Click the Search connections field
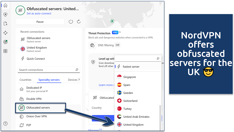 [46, 70]
